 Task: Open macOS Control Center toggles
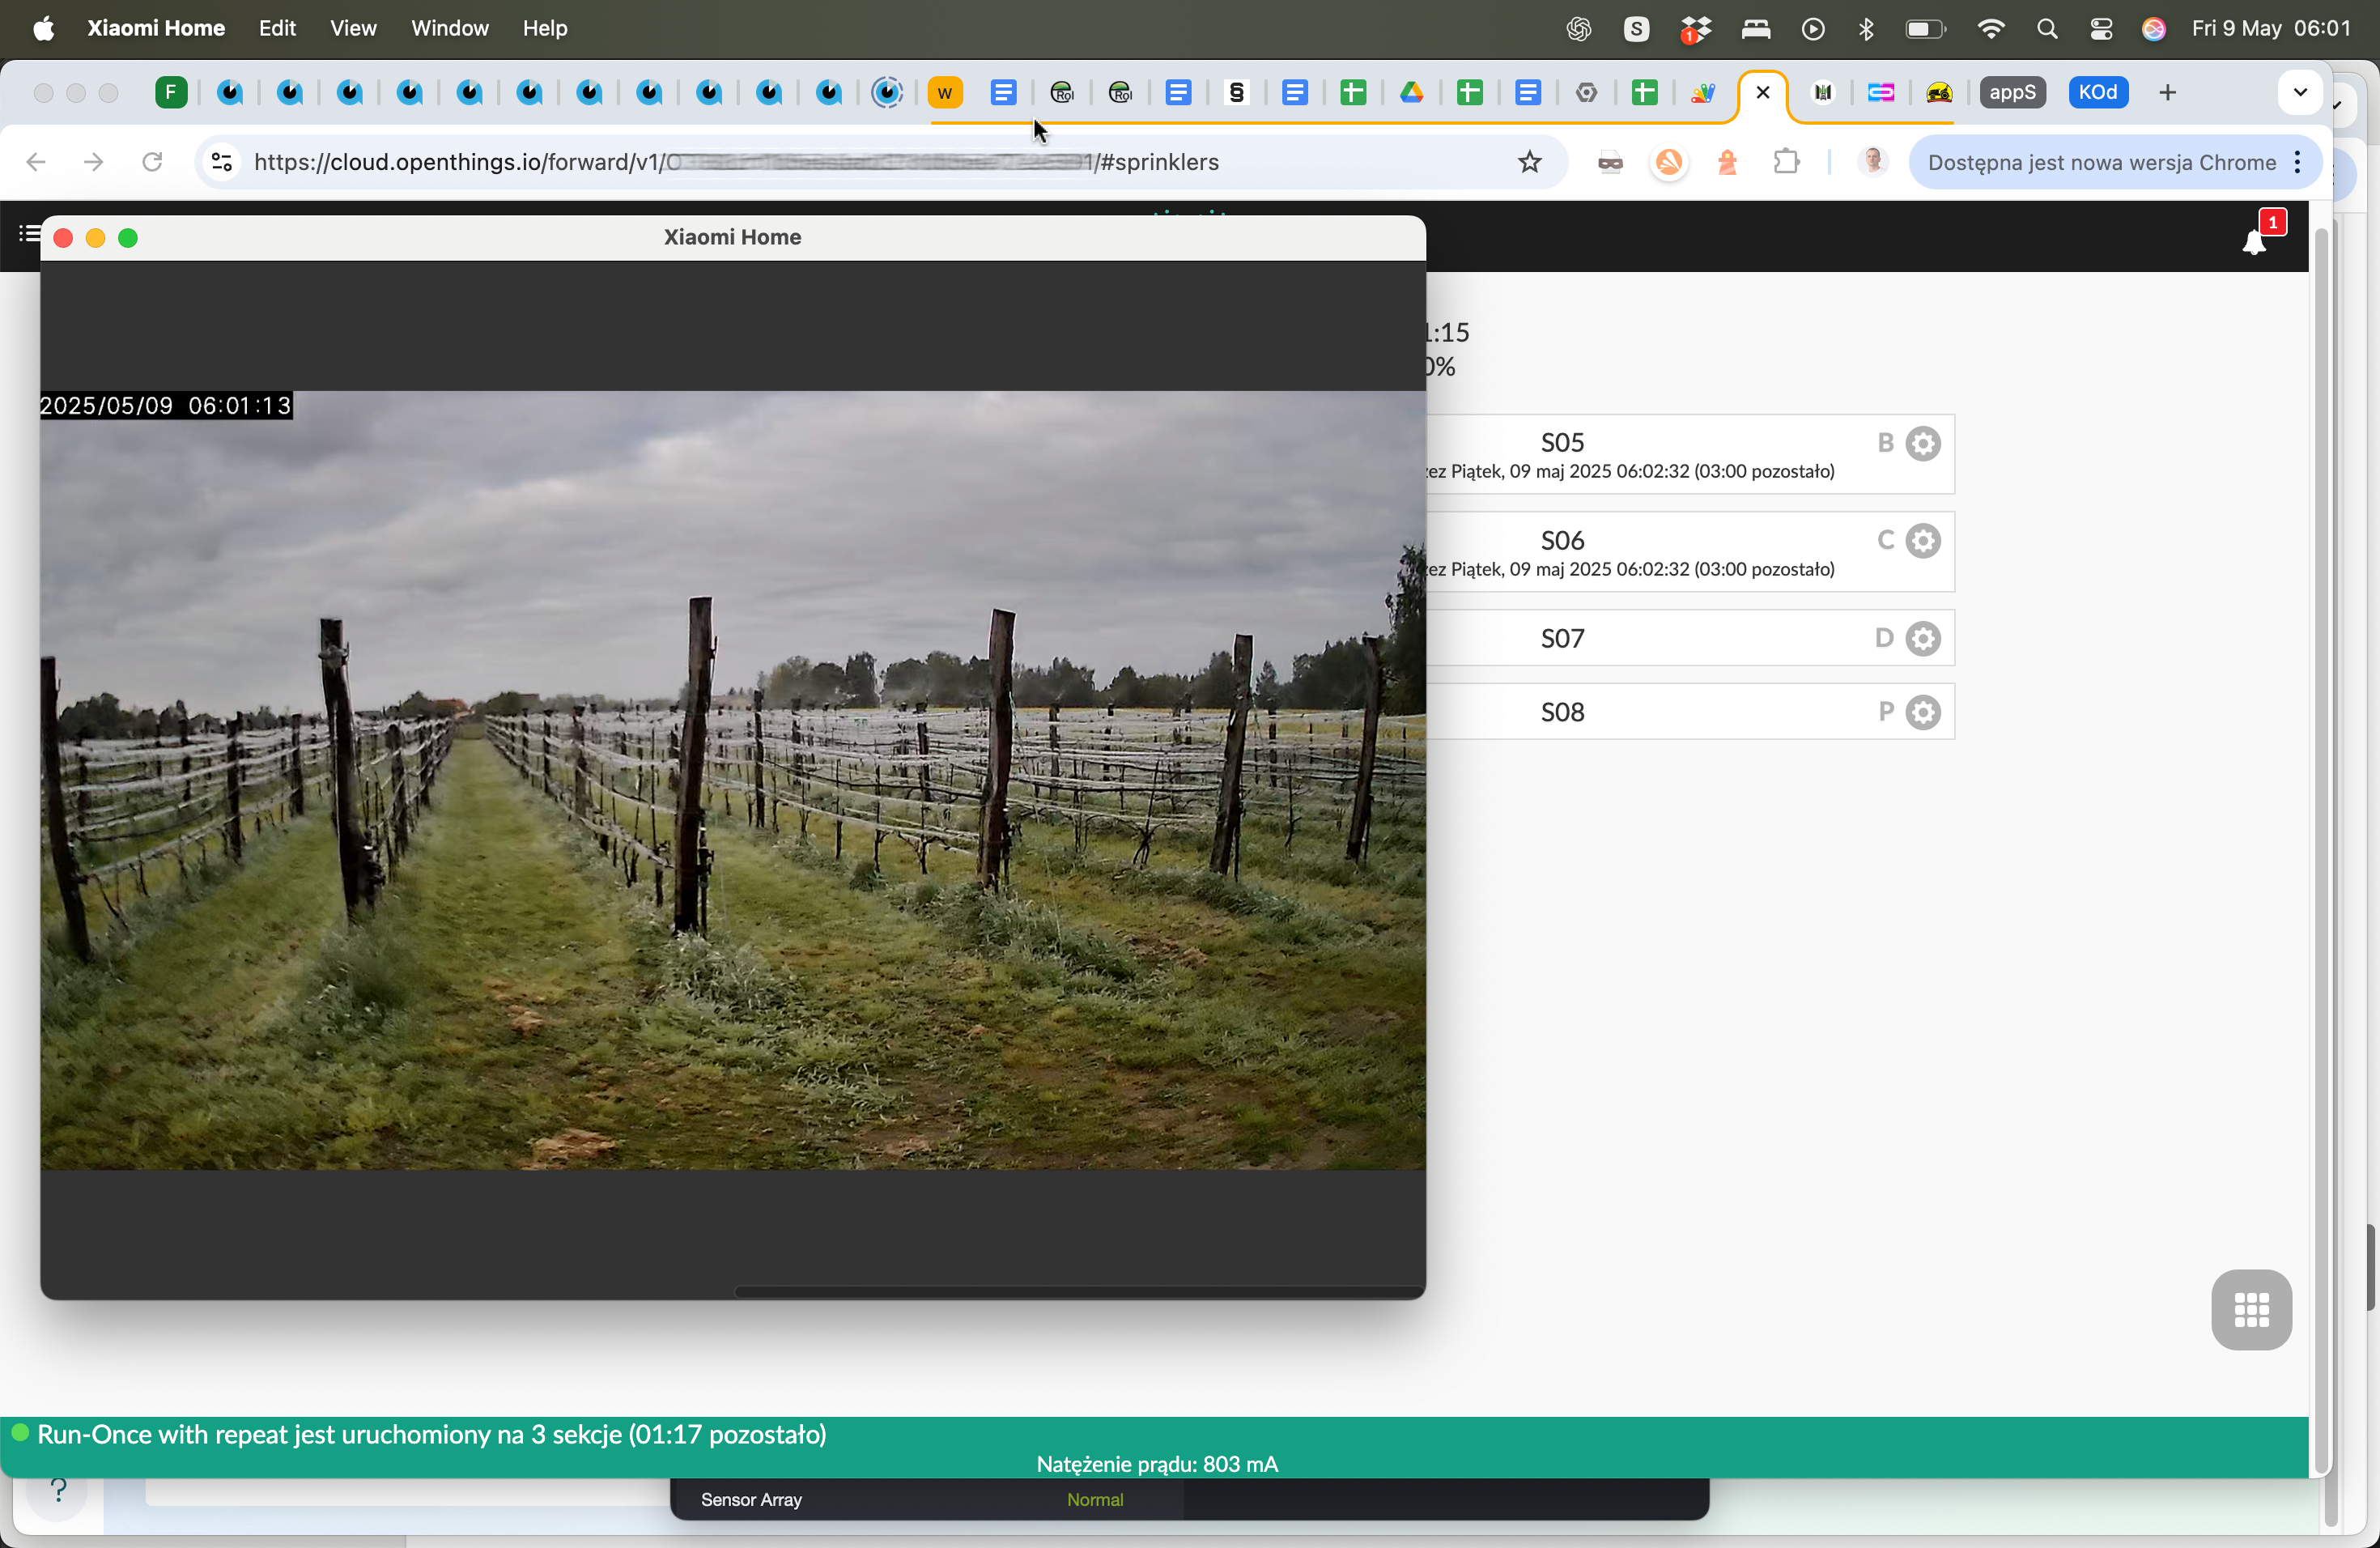(x=2101, y=28)
